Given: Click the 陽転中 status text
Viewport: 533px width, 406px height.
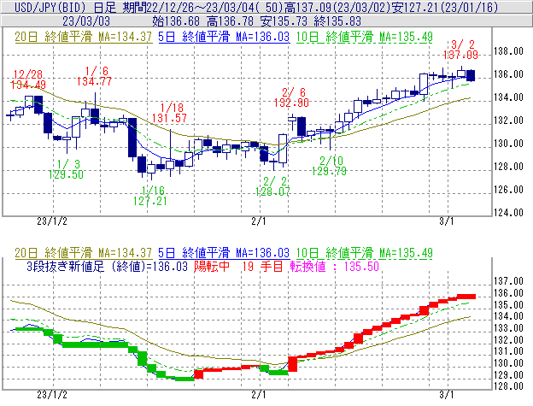Looking at the screenshot, I should click(x=212, y=266).
